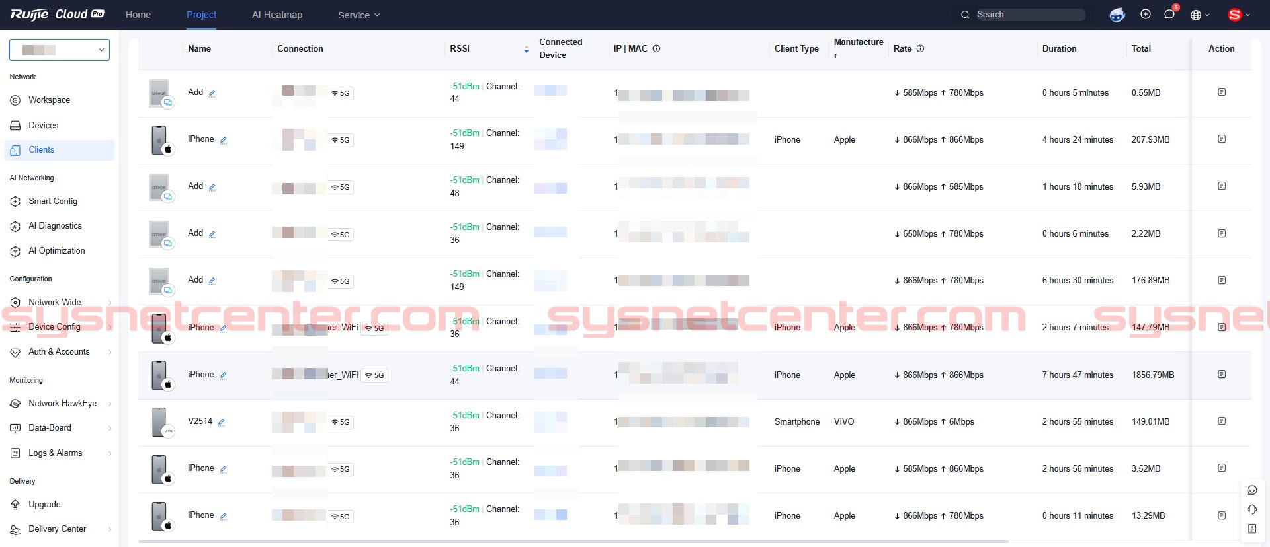Open the language globe selector
The width and height of the screenshot is (1270, 547).
point(1199,15)
